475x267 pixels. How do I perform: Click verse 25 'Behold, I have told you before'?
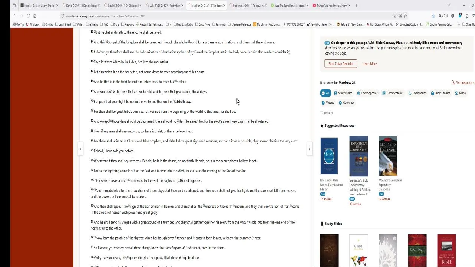coord(114,151)
